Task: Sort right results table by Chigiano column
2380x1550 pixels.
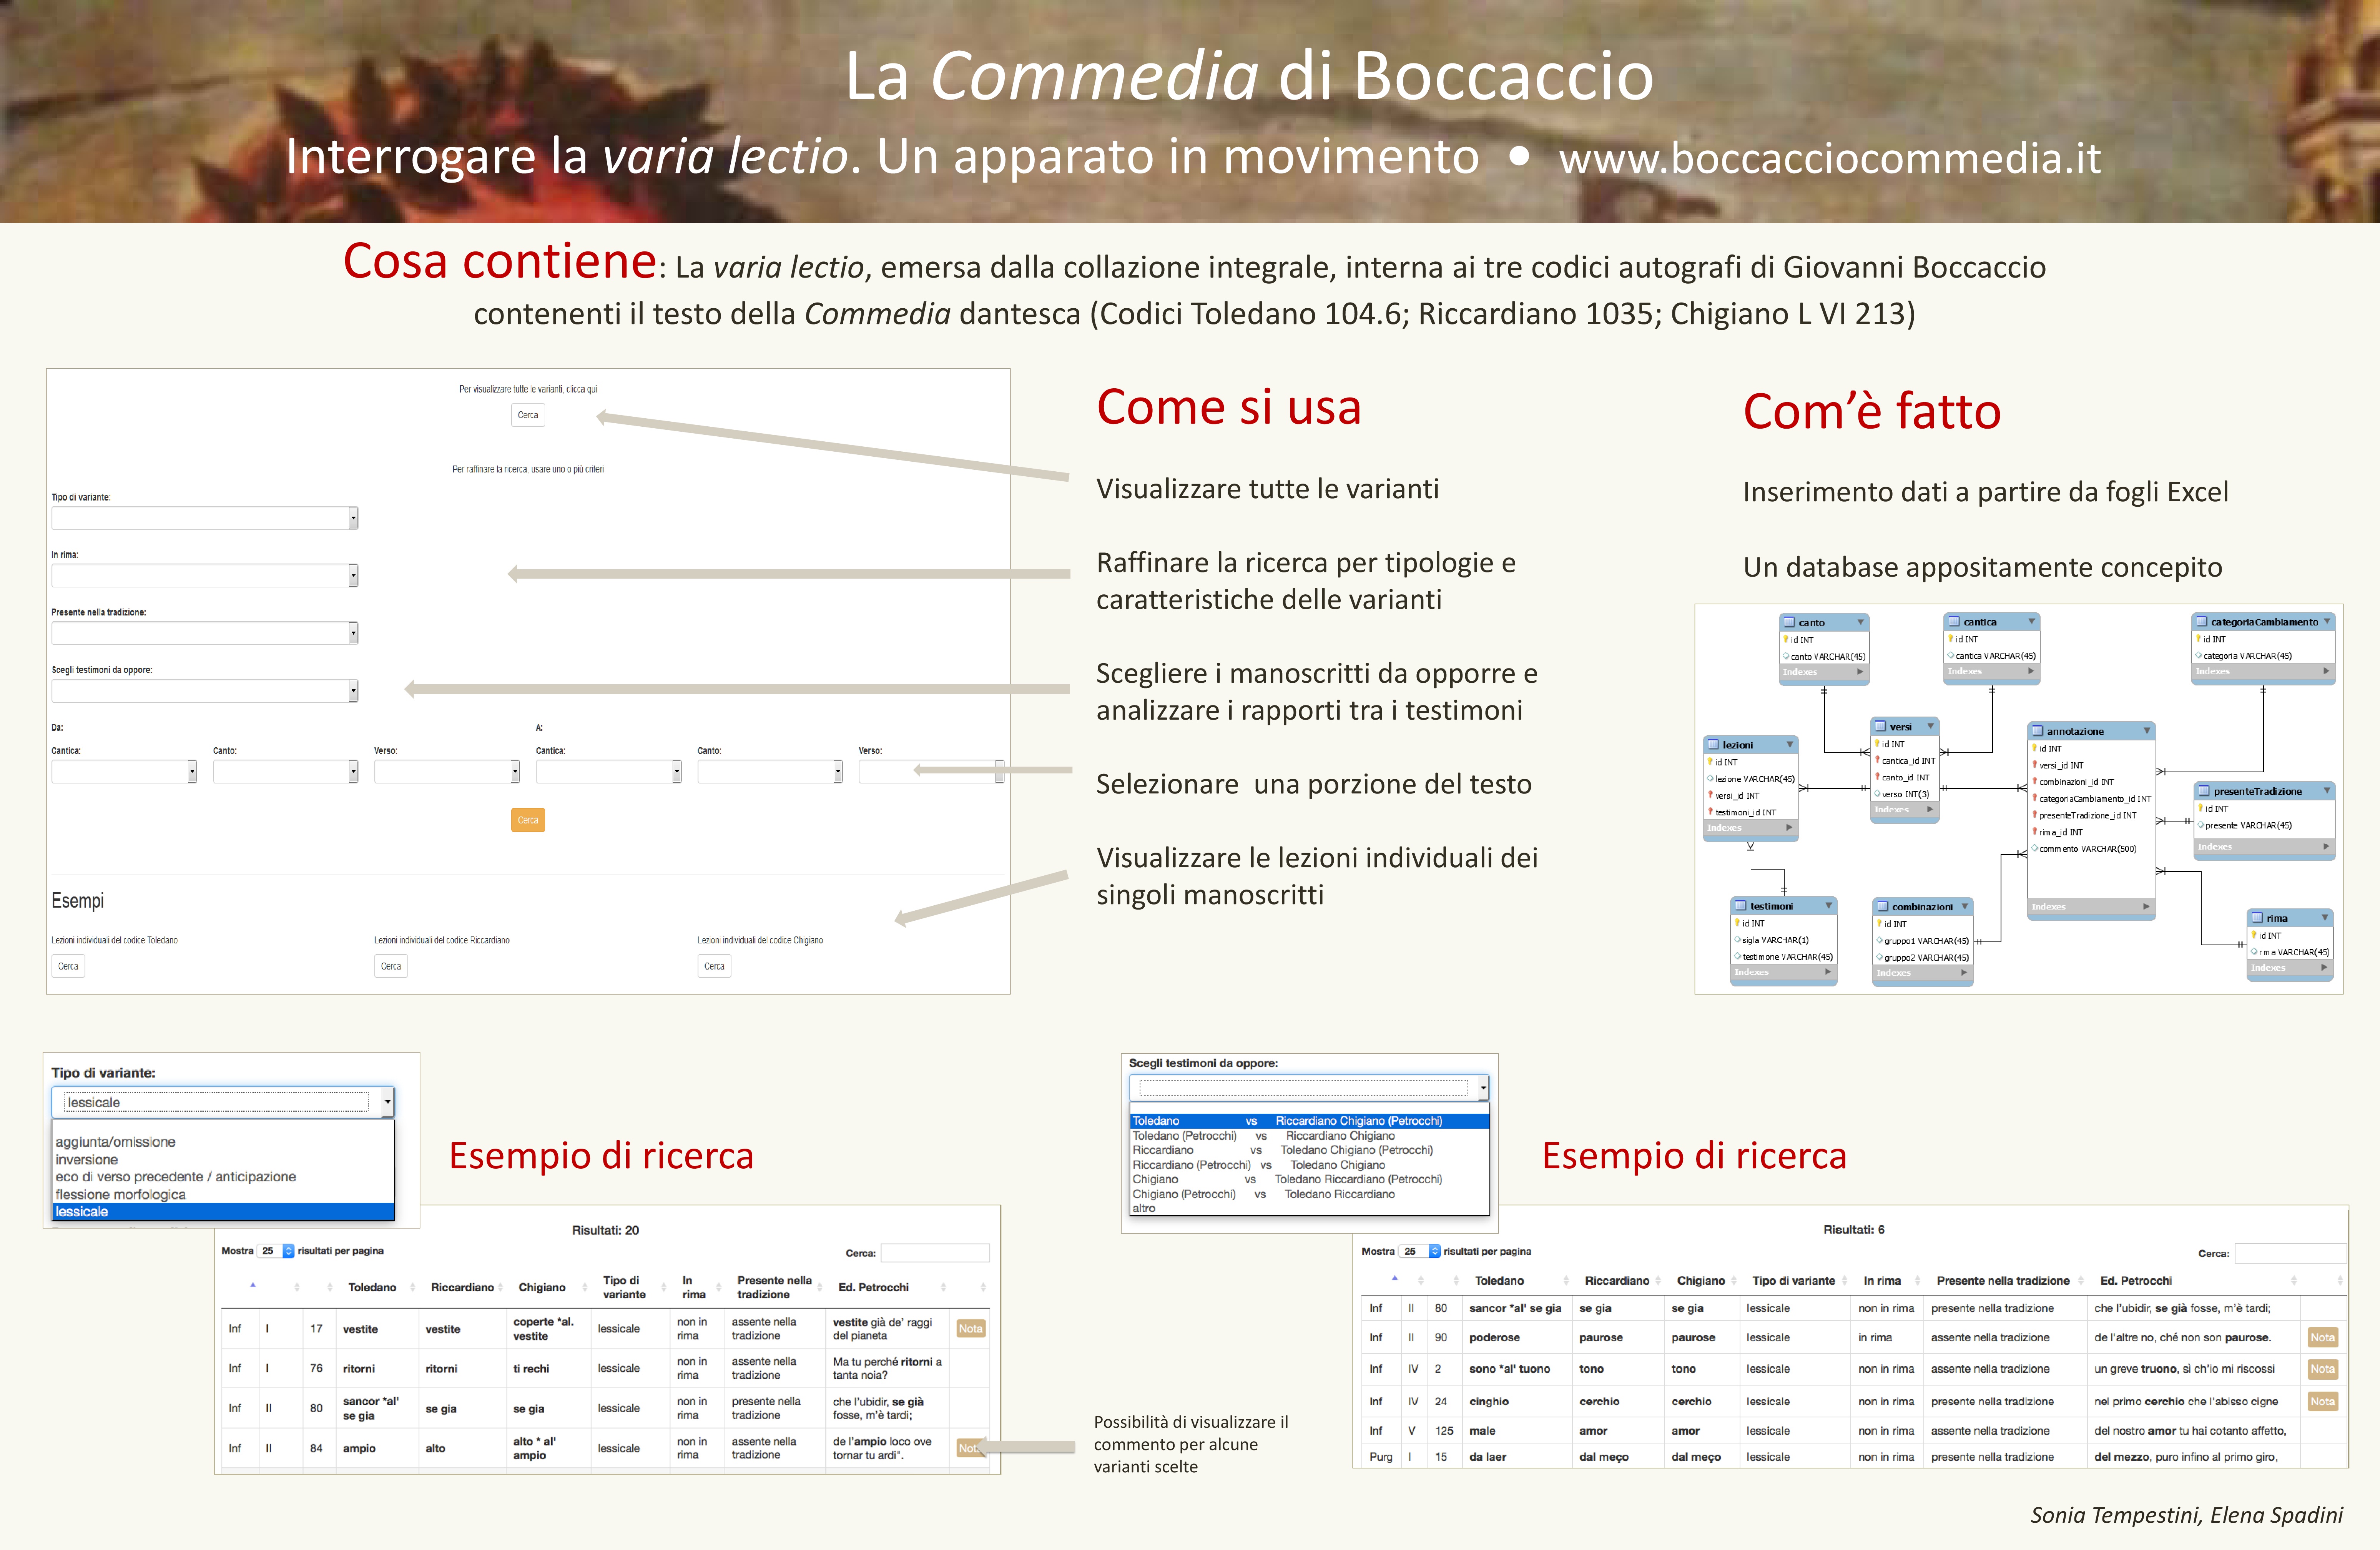Action: (1700, 1281)
